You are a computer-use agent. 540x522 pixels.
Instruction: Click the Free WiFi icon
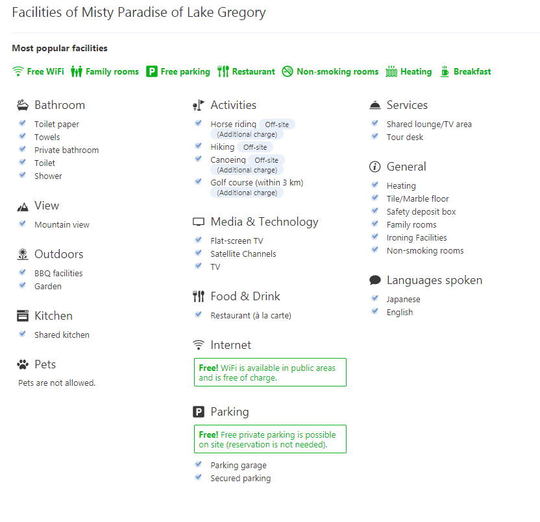point(18,72)
